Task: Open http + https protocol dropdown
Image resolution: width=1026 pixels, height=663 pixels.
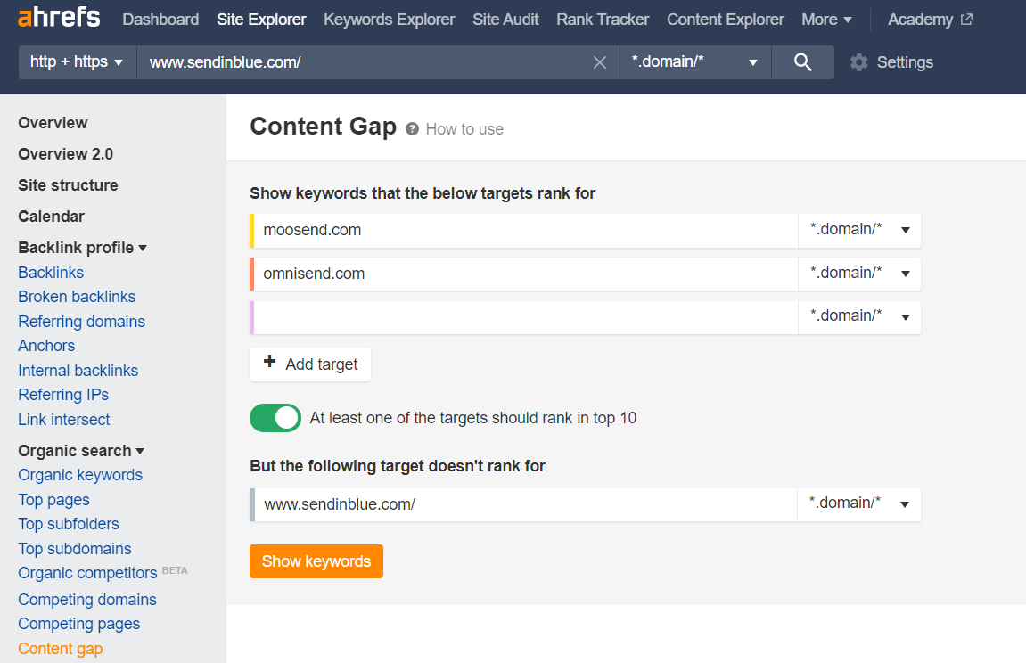Action: [78, 62]
